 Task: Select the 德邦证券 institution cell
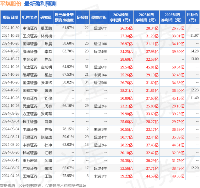(30, 75)
